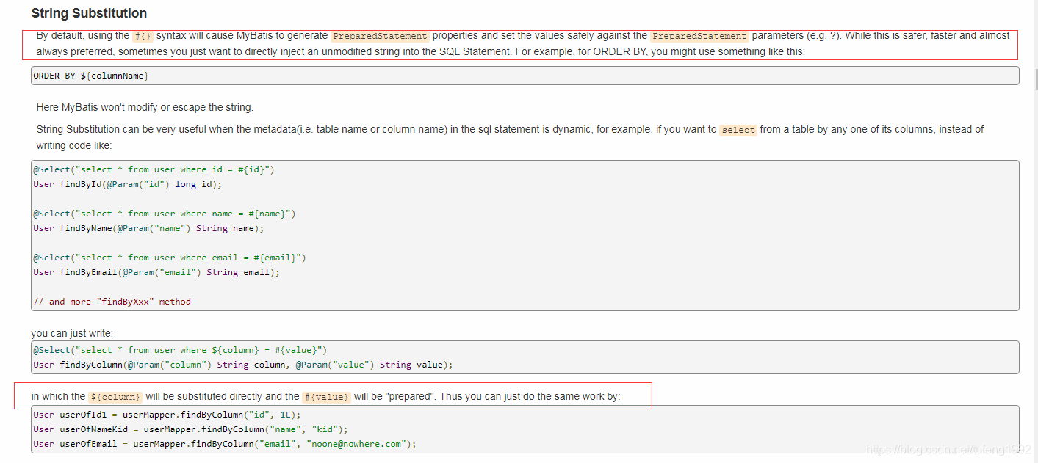This screenshot has height=463, width=1038.
Task: Click the '// and more "findByXxx" method' comment
Action: click(112, 302)
